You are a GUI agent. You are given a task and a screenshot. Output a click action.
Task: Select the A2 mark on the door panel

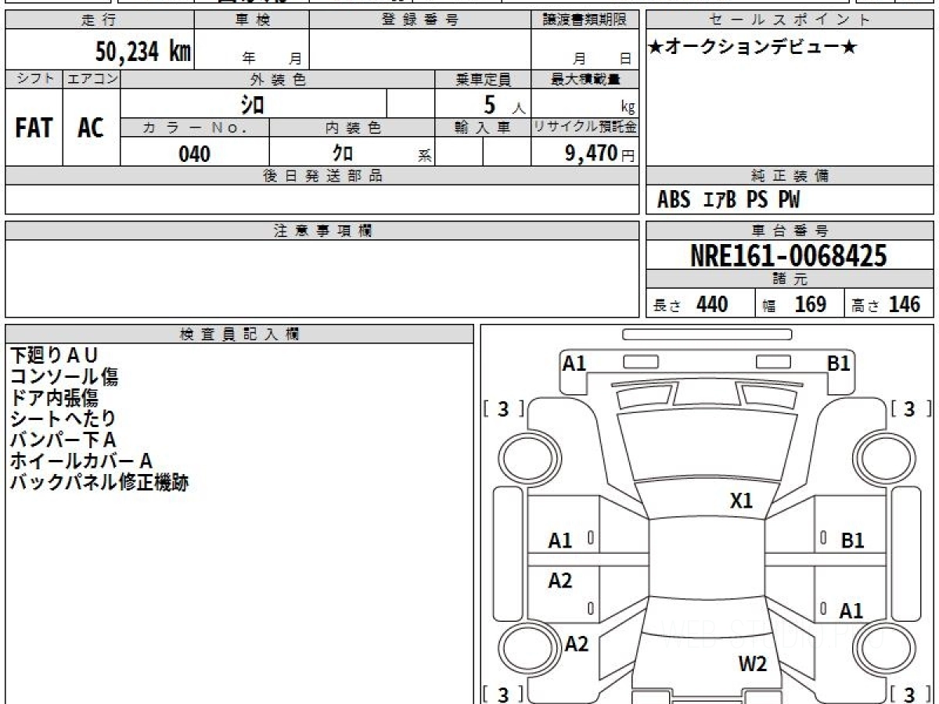point(560,580)
